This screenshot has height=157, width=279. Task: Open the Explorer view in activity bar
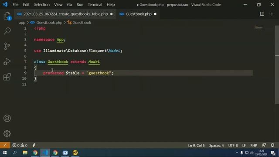[x=7, y=16]
